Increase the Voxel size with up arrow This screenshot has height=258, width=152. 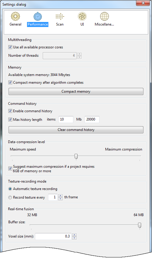74,235
